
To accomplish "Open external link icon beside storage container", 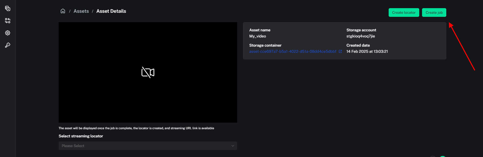I will [340, 51].
